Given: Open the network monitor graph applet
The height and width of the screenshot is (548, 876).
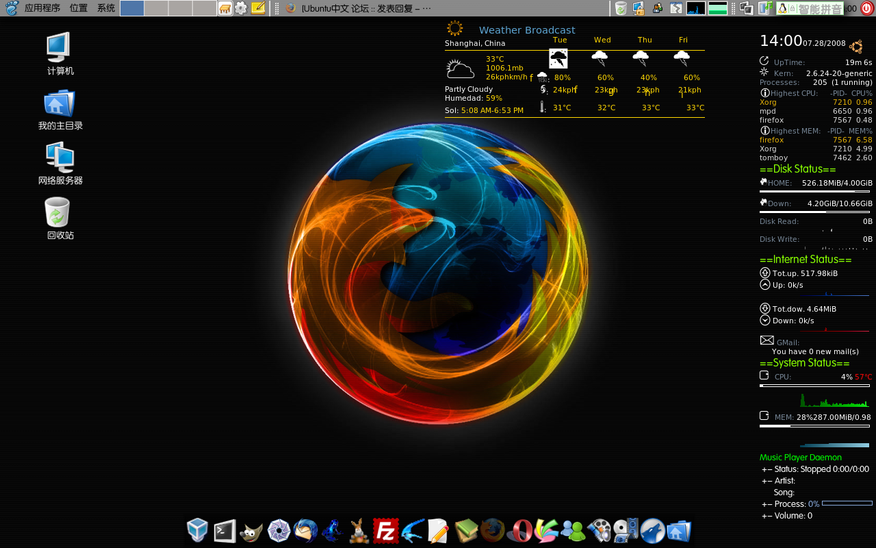Looking at the screenshot, I should point(696,8).
